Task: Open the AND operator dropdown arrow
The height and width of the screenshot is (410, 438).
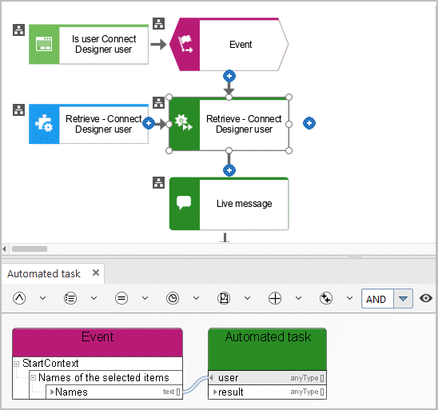Action: pos(403,299)
